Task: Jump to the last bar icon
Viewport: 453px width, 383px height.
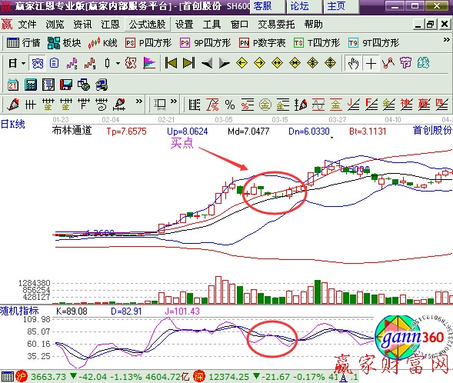Action: point(188,63)
